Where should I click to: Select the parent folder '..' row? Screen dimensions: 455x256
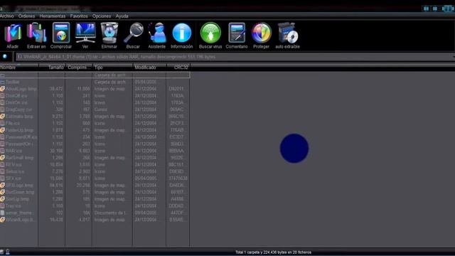95,75
